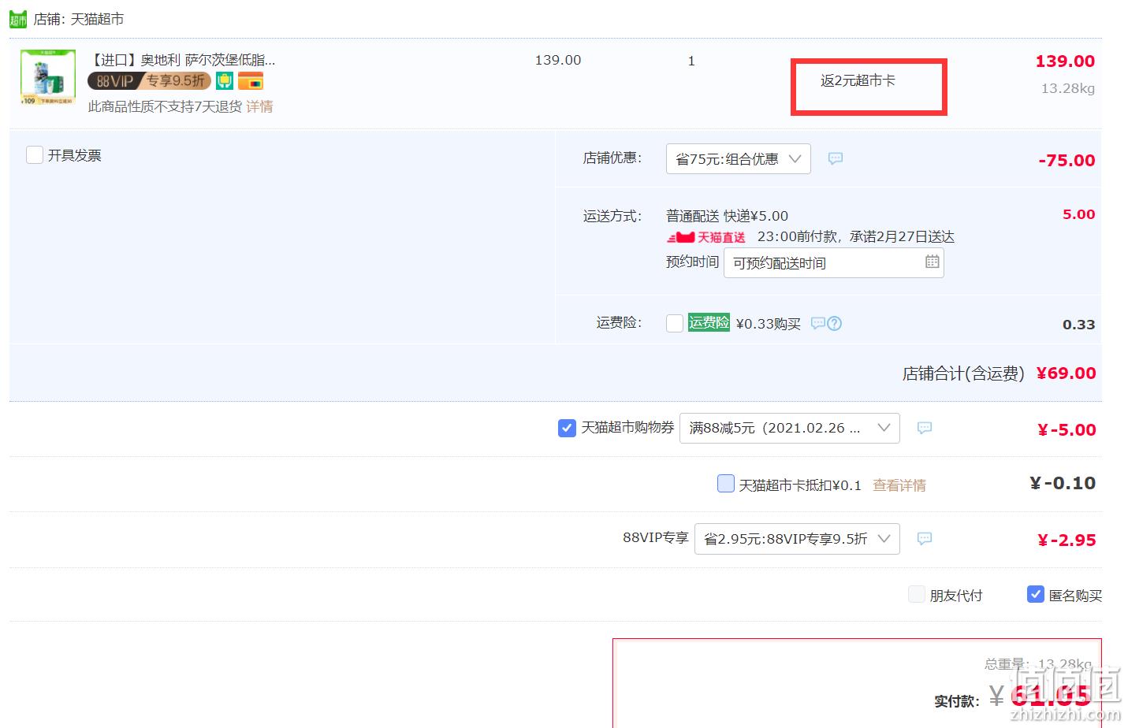Click the ¥-2.95 VIP discount amount
Viewport: 1128px width, 728px height.
pyautogui.click(x=1067, y=540)
